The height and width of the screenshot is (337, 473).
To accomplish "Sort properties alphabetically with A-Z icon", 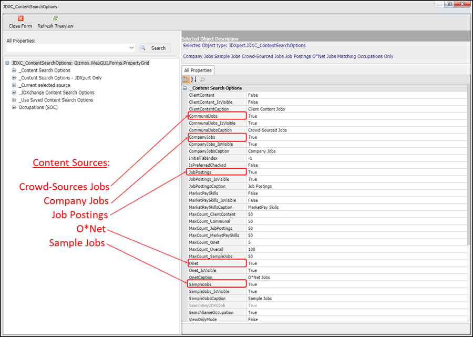I will point(193,79).
